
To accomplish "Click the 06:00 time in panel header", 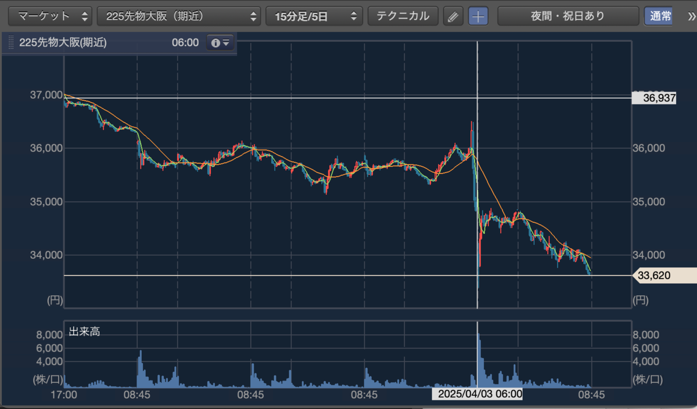I will coord(185,42).
